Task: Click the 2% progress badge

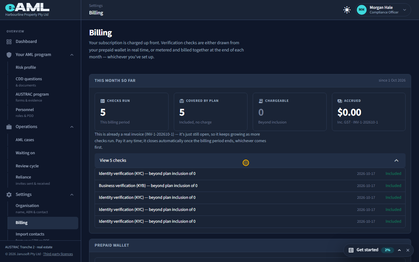Action: pyautogui.click(x=387, y=250)
